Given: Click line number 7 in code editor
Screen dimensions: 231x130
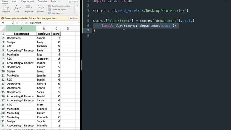Looking at the screenshot, I should tap(88, 30).
